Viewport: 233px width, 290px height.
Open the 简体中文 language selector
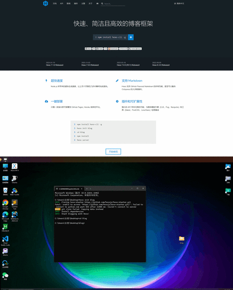179,4
